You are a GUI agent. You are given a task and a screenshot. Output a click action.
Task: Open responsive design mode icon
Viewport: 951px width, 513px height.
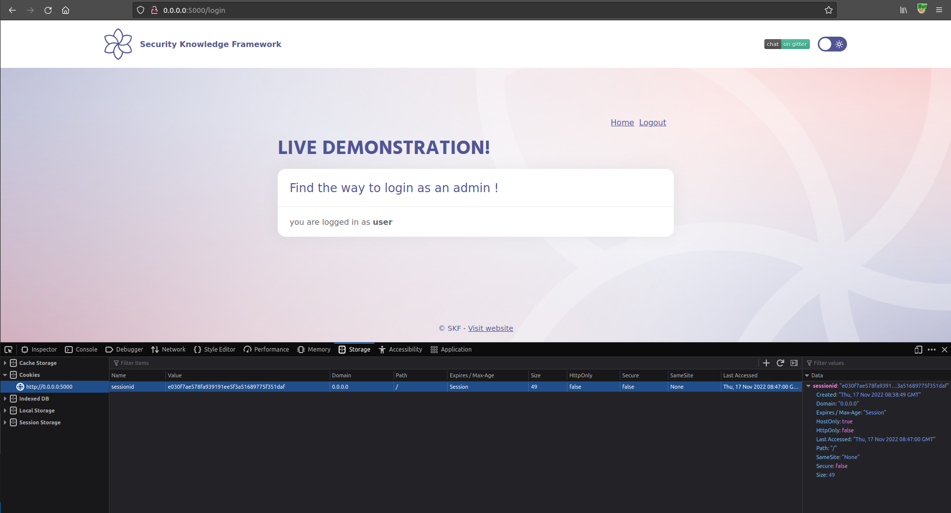(x=918, y=350)
